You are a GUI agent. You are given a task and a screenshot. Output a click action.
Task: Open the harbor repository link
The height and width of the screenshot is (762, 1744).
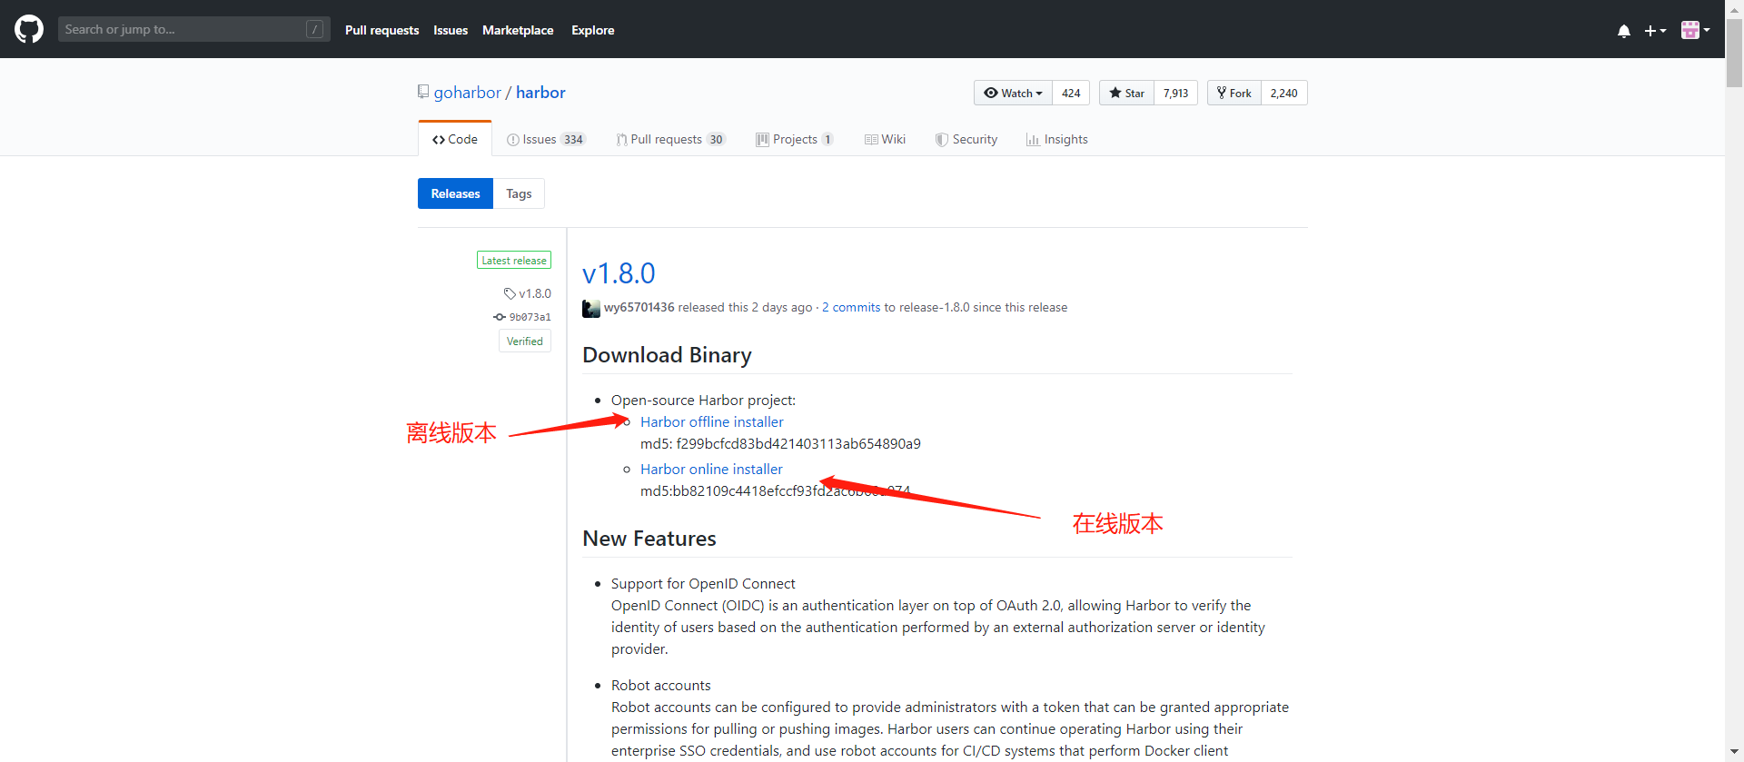[540, 93]
